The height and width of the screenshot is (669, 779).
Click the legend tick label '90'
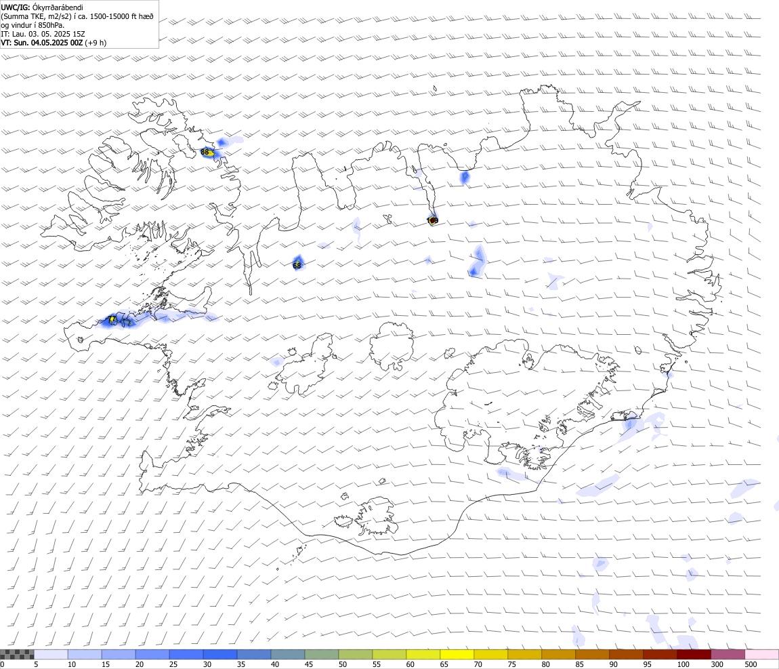tap(614, 664)
